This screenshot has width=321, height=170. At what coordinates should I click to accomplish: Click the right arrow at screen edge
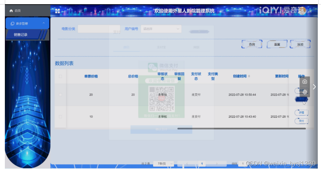tap(314, 87)
